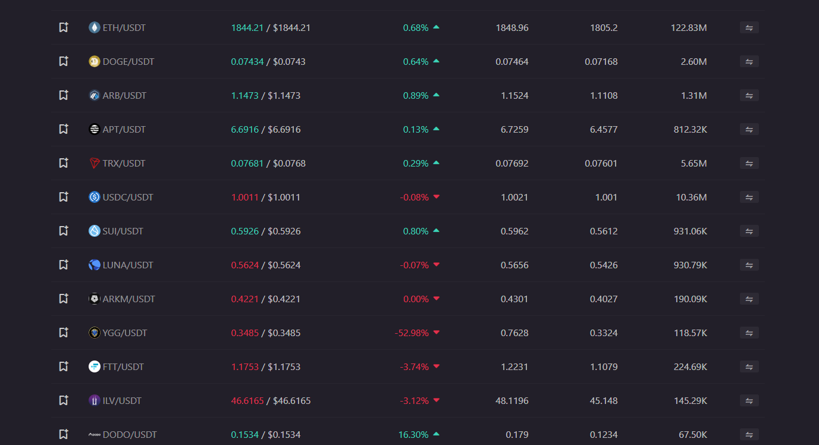819x445 pixels.
Task: Select the 122.83M volume value
Action: tap(689, 27)
